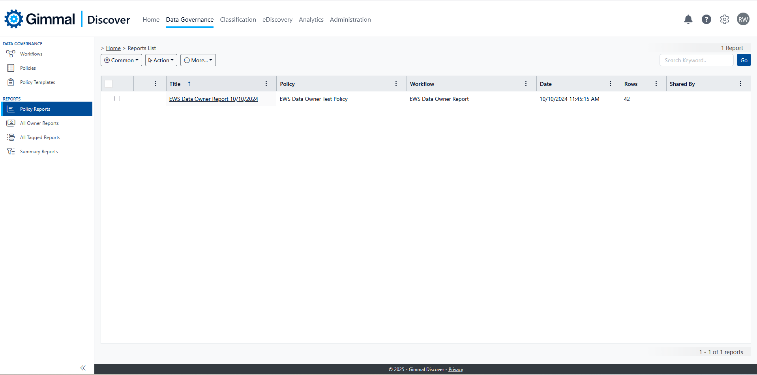Open All Owner Reports in sidebar

pyautogui.click(x=39, y=123)
